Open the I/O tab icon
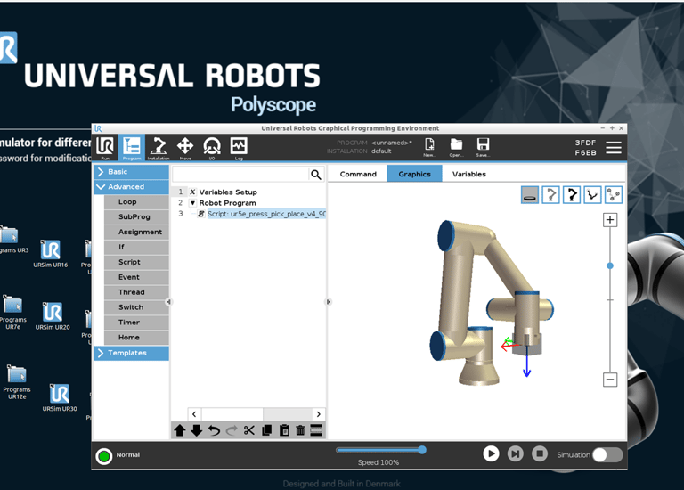684x490 pixels. click(x=212, y=148)
